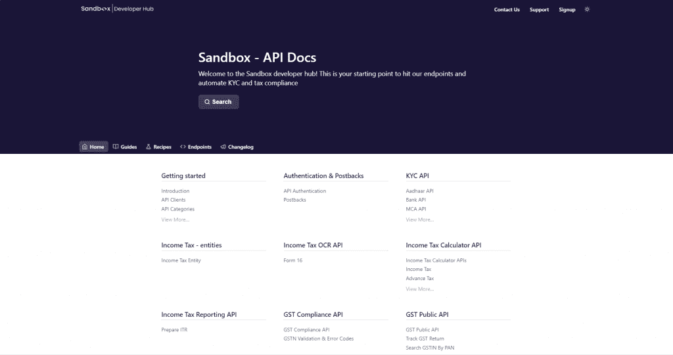Open the Bank API link
The image size is (673, 355).
pyautogui.click(x=416, y=200)
